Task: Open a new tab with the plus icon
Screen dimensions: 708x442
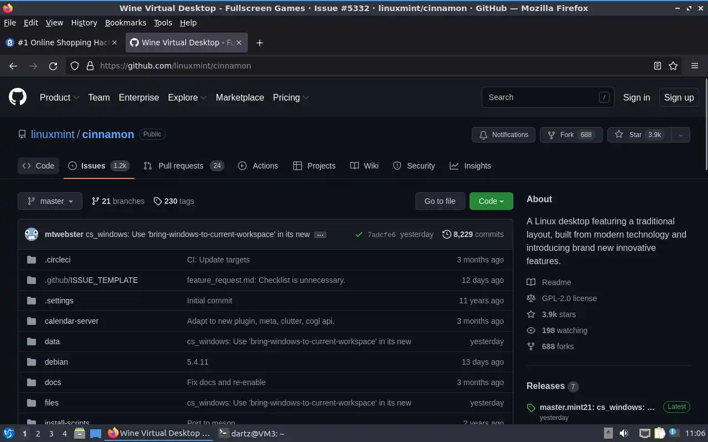Action: pos(259,43)
